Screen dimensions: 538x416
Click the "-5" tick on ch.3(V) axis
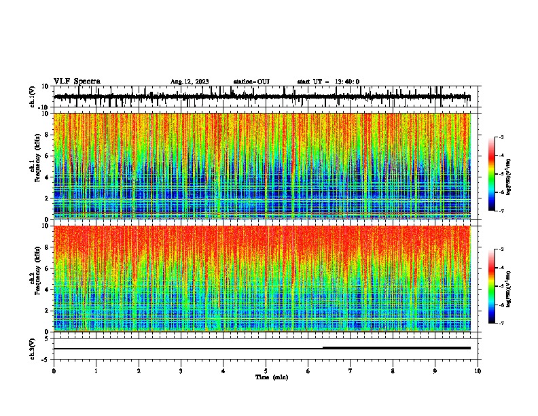coord(46,360)
